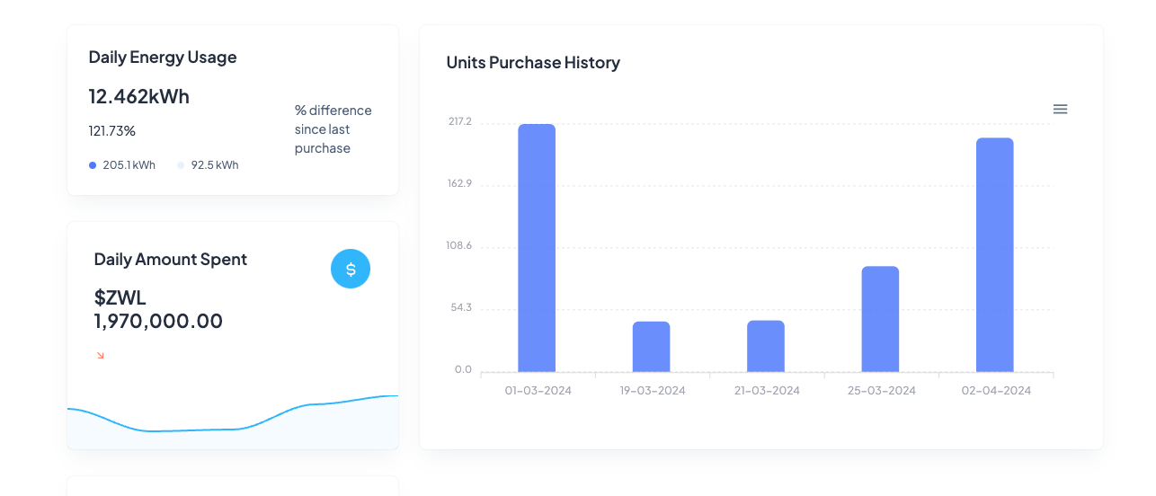Click the 108.6 y-axis label
Screen dimensions: 1156x496
click(459, 245)
